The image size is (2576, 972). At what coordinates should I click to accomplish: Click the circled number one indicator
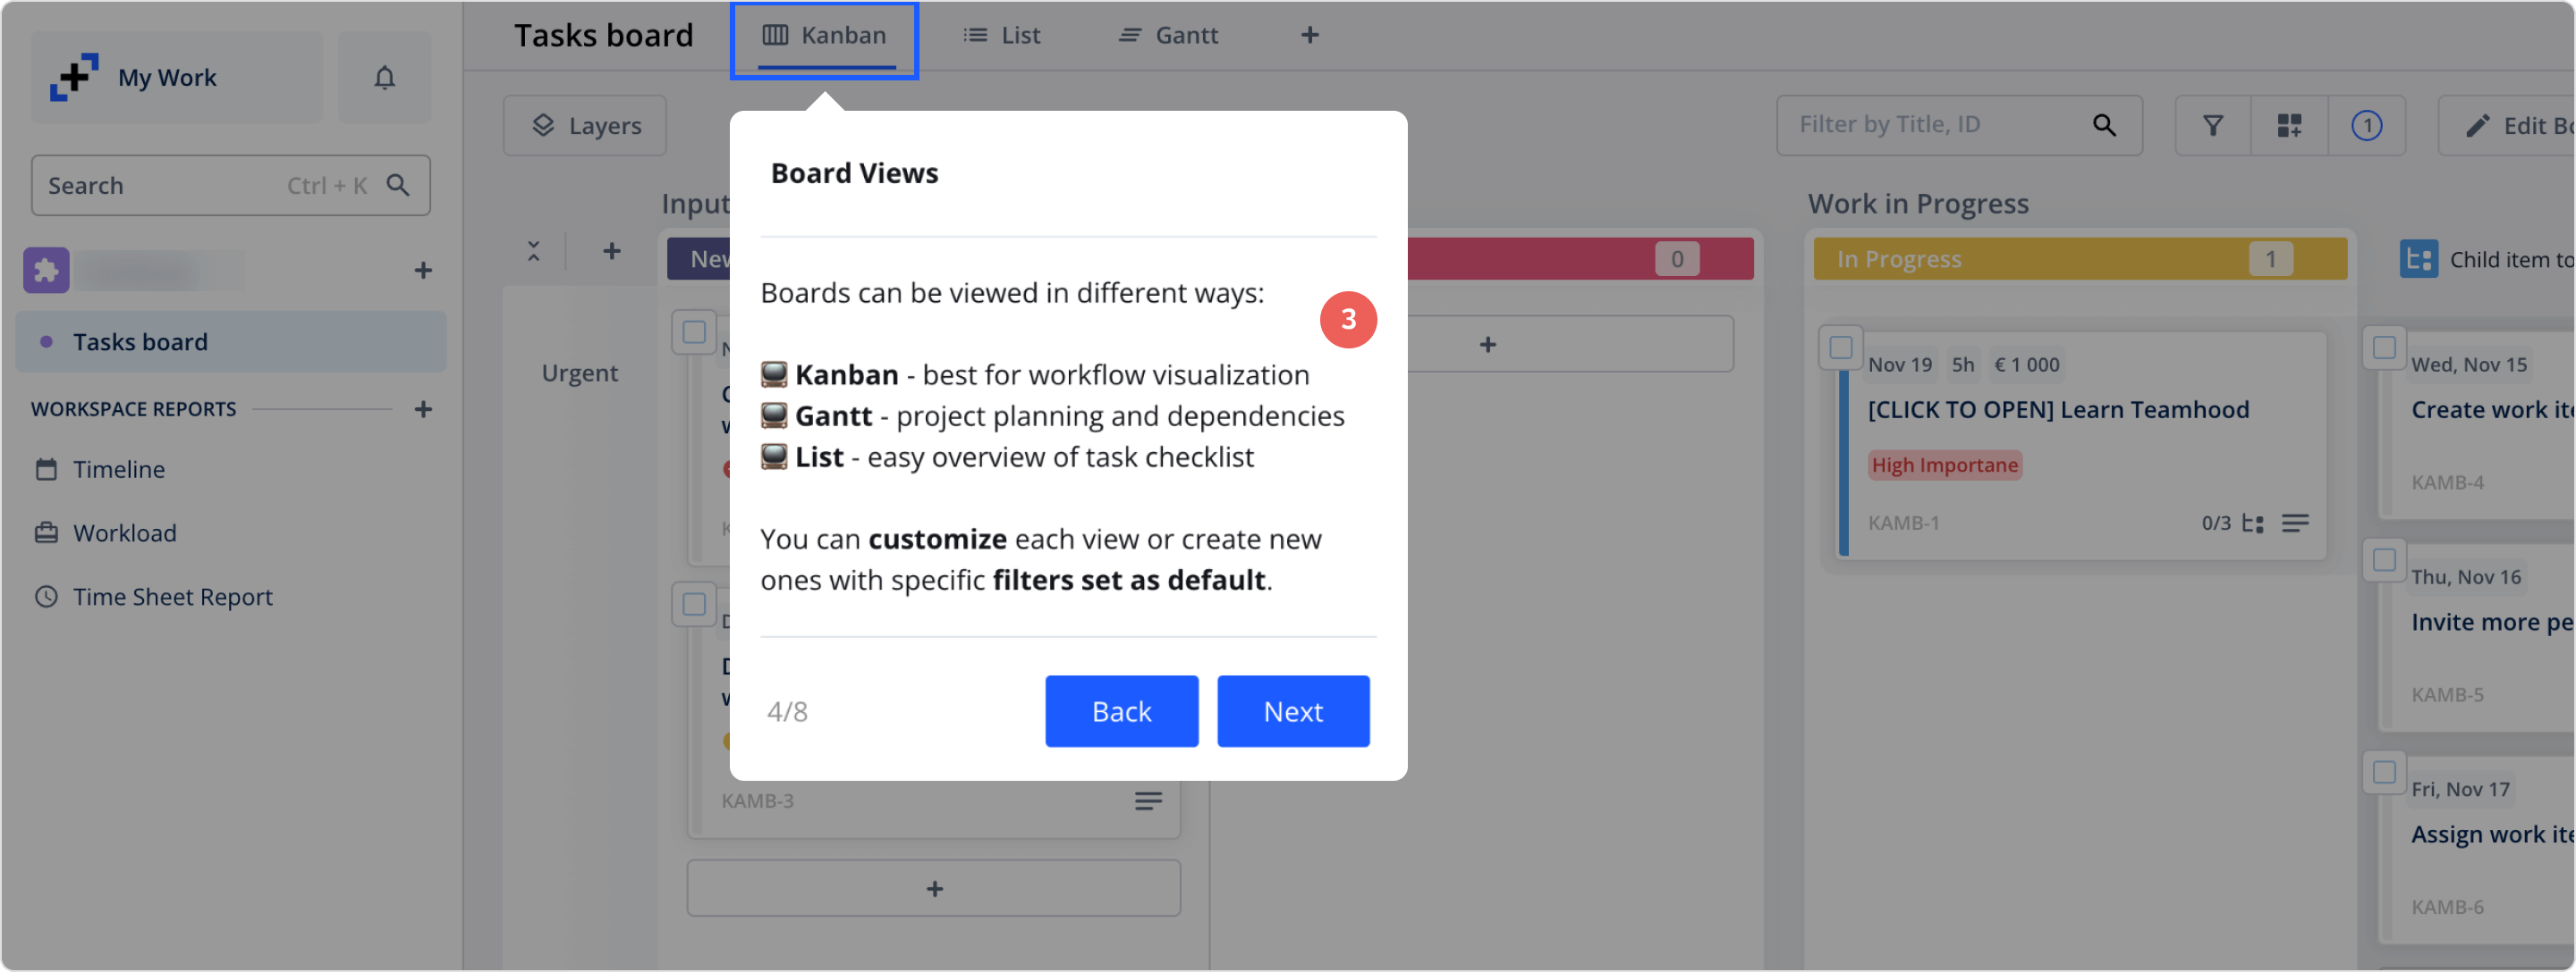click(2365, 125)
